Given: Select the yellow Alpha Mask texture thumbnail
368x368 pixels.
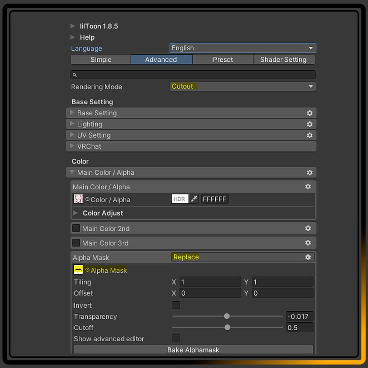Looking at the screenshot, I should point(78,270).
